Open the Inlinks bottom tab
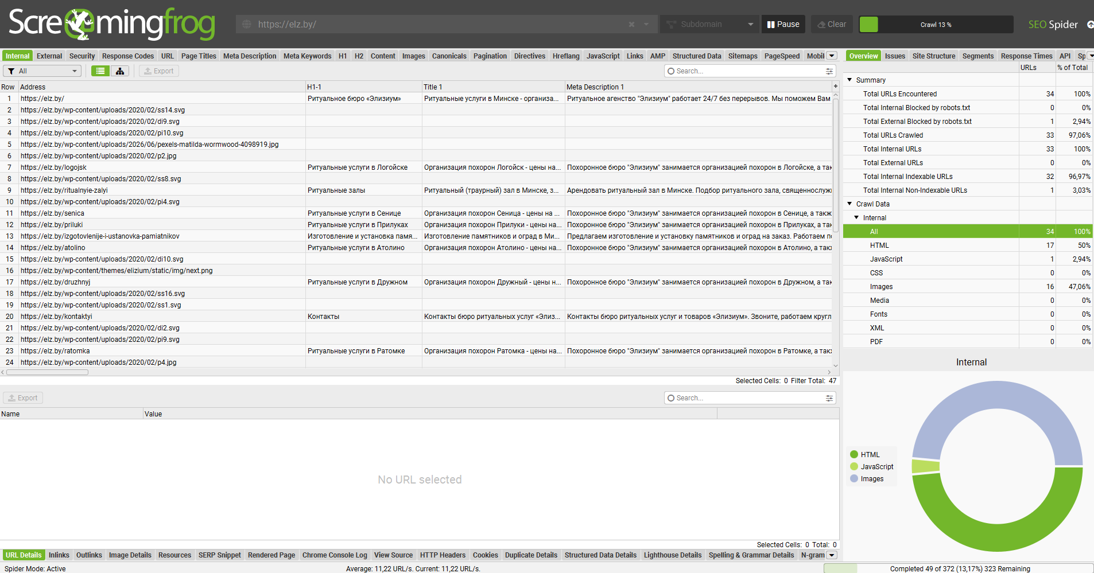1094x573 pixels. coord(59,555)
